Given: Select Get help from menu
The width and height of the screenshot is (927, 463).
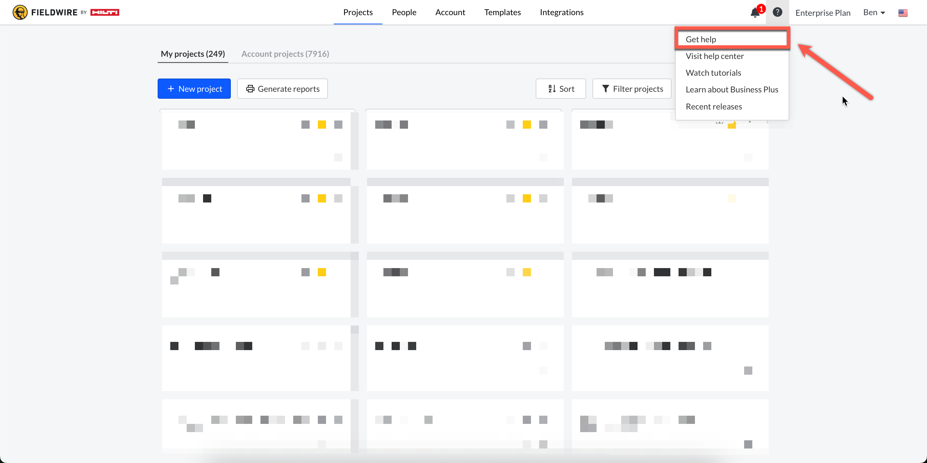Looking at the screenshot, I should coord(701,39).
